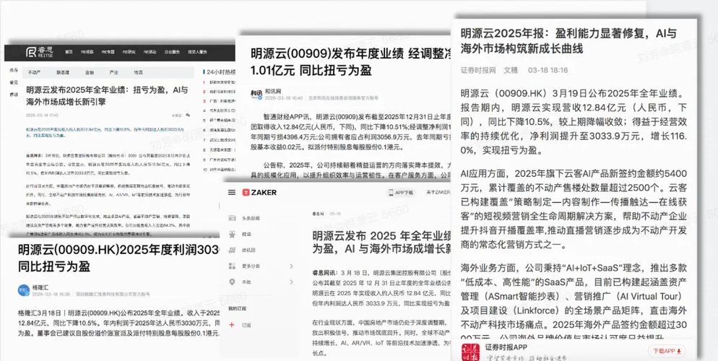Select the 不动产 category tab

[35, 72]
